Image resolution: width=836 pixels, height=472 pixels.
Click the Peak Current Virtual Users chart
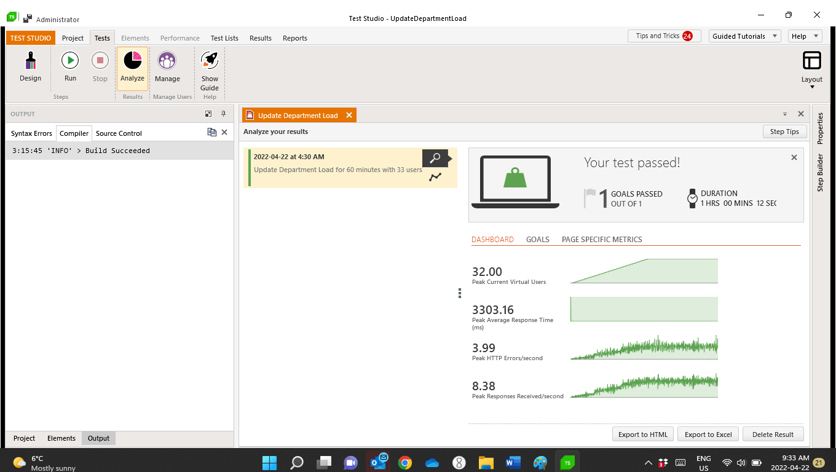click(x=644, y=271)
